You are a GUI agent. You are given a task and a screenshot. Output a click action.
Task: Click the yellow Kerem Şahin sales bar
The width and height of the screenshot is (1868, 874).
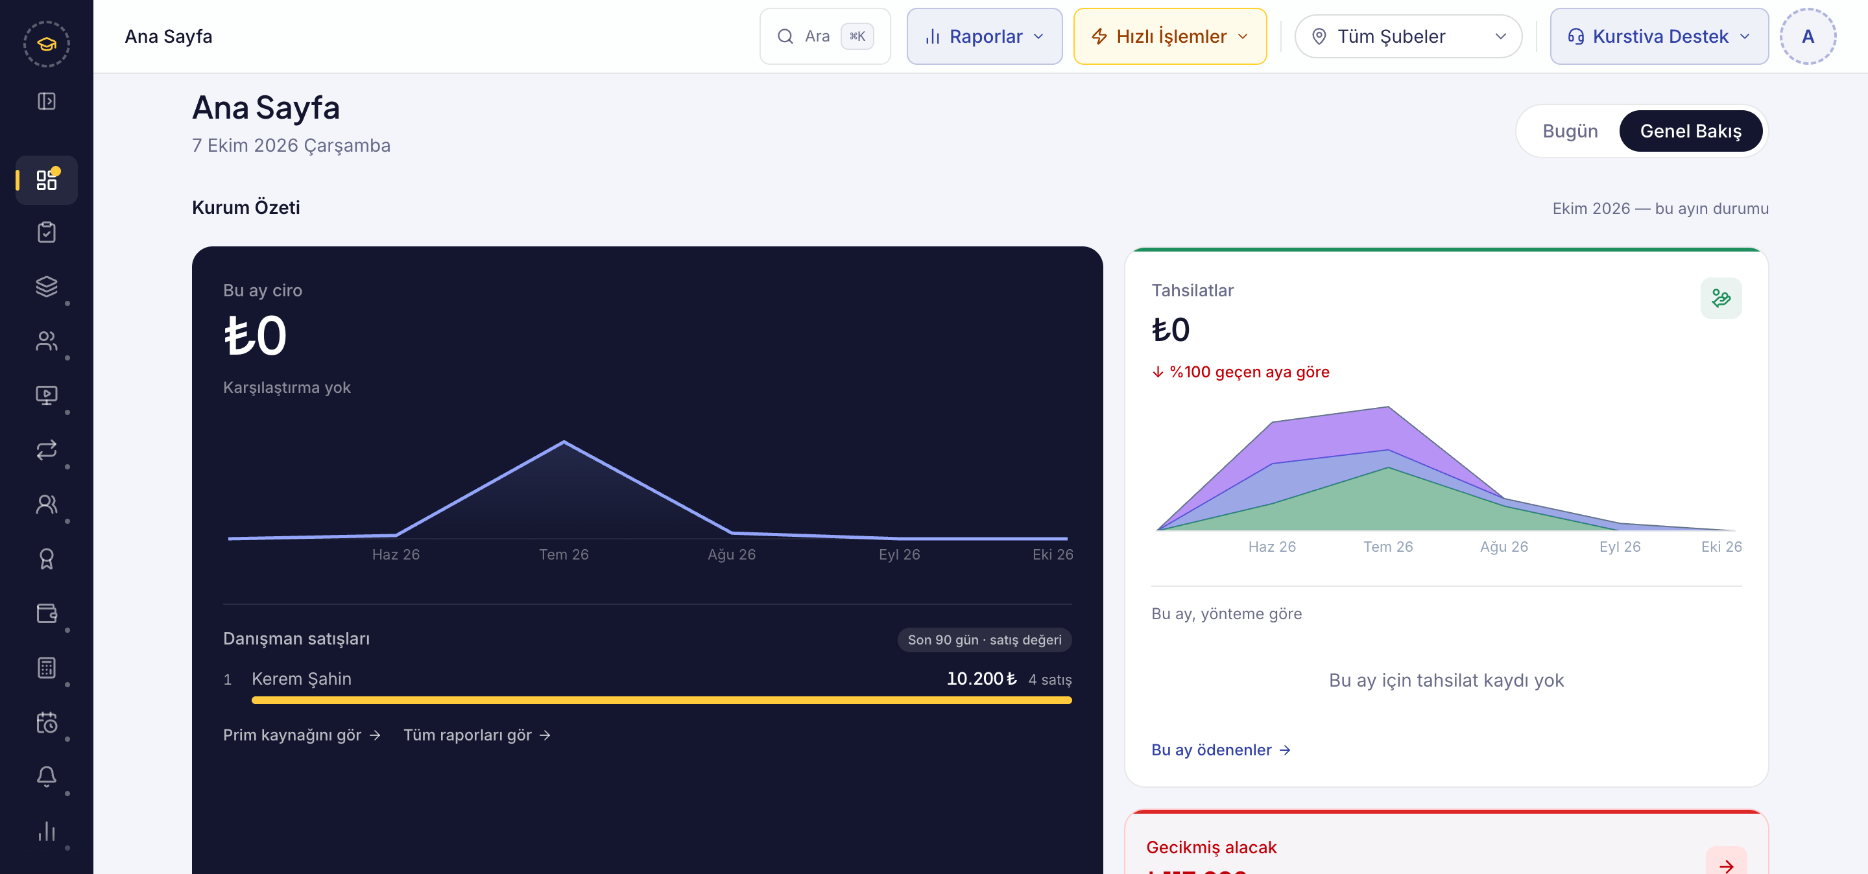pos(662,700)
